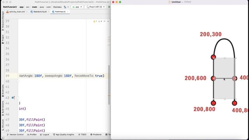Open the Pixel 4 API 33 device dropdown

[x=96, y=7]
